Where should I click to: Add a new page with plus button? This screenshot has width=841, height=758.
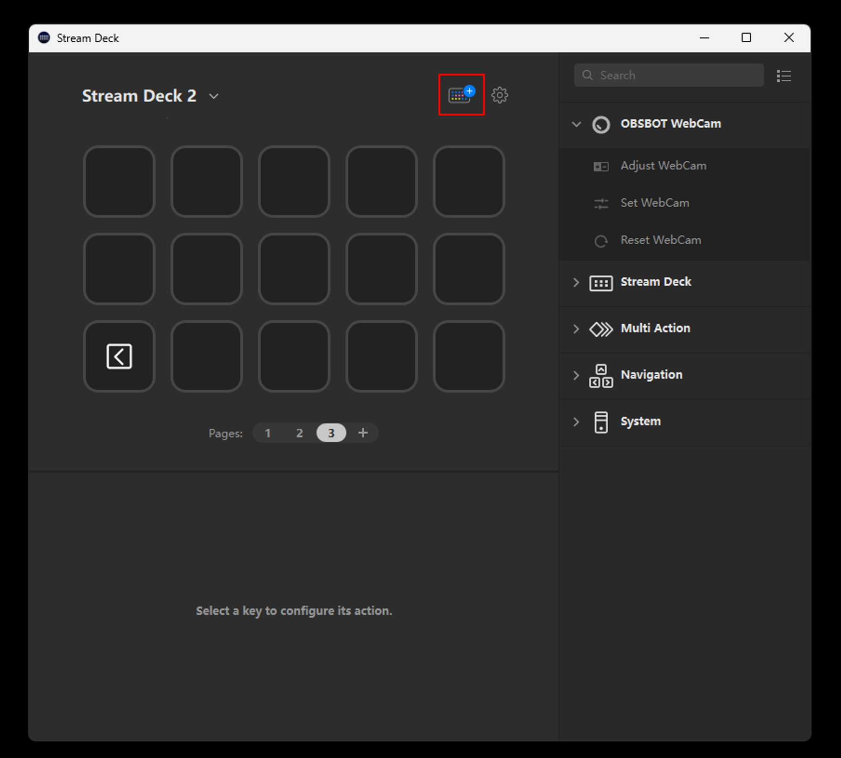[363, 433]
